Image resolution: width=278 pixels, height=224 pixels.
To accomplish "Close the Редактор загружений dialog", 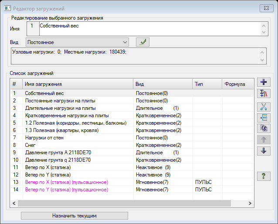I will pos(267,8).
